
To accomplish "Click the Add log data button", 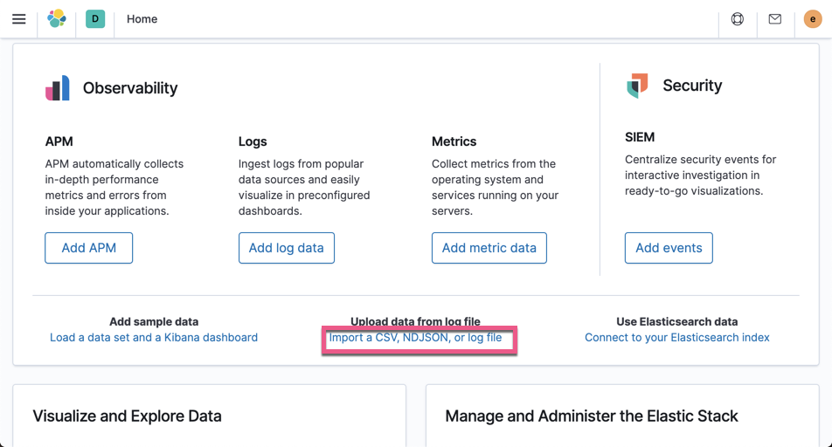I will point(287,248).
